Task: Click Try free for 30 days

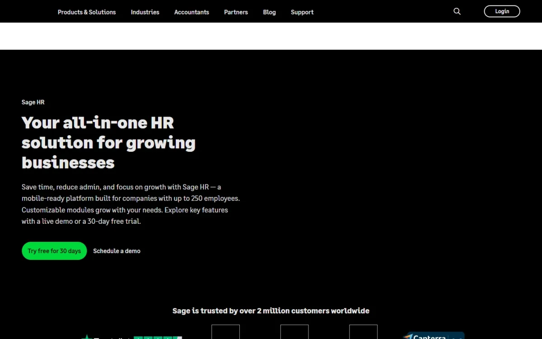Action: [x=54, y=251]
